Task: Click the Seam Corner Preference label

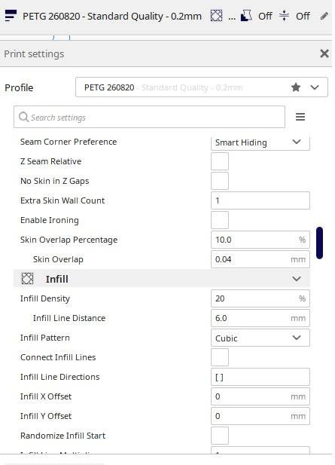Action: pyautogui.click(x=69, y=142)
